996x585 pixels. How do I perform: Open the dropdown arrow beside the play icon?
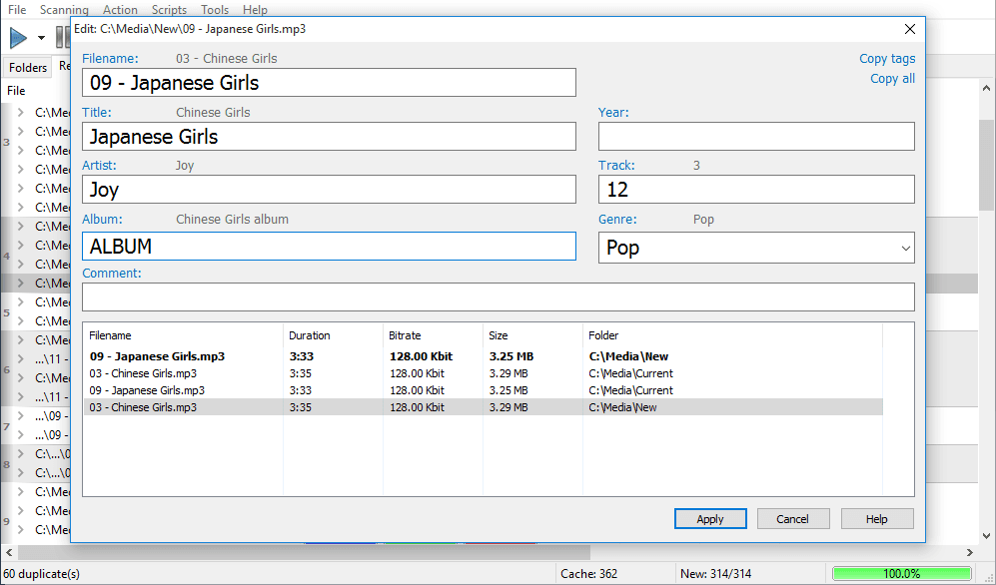tap(41, 38)
